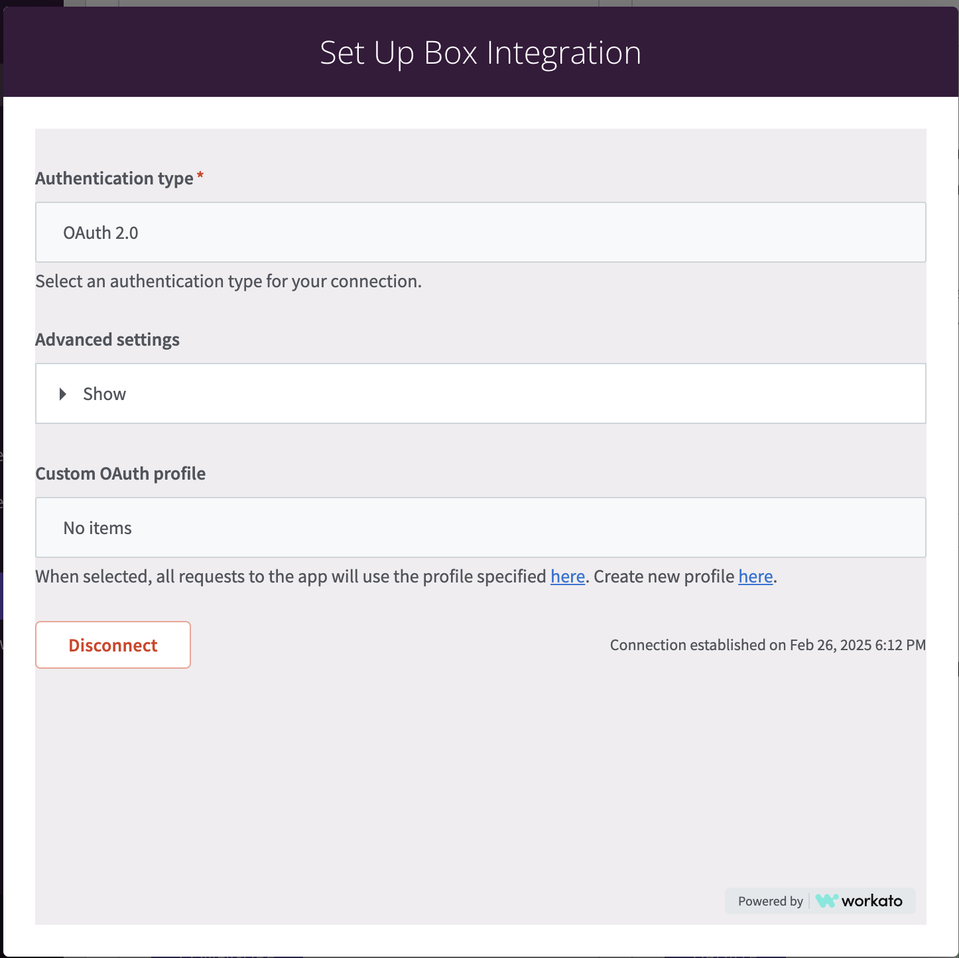The image size is (959, 958).
Task: Click the 'Powered by' badge label
Action: 771,901
